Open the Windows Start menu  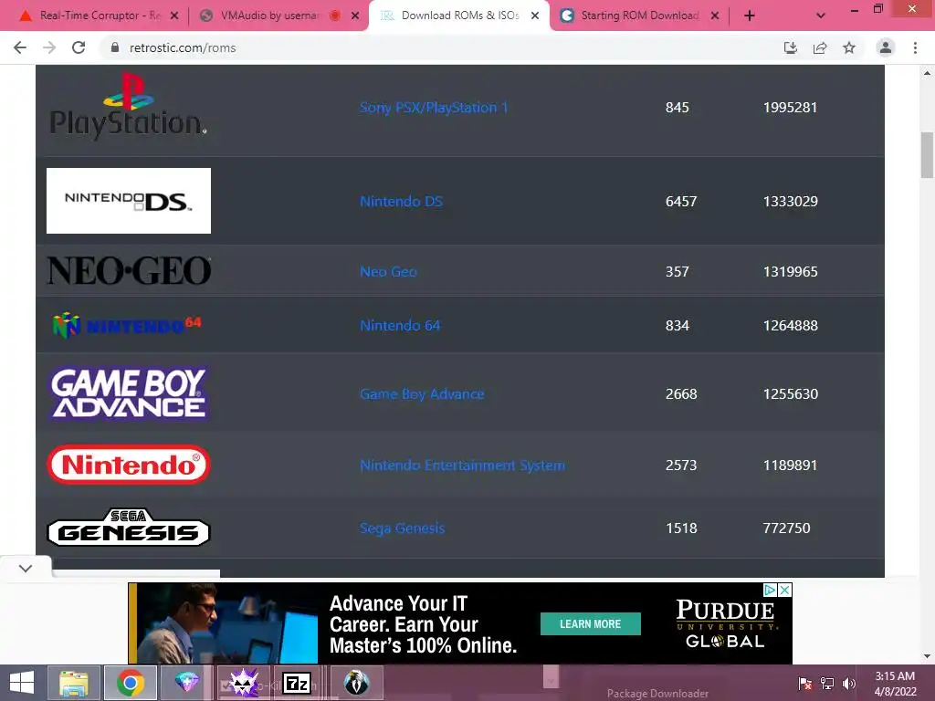click(x=22, y=683)
